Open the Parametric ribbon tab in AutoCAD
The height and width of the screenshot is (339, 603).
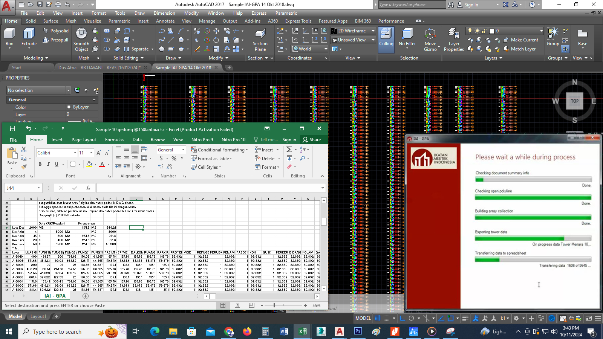coord(119,21)
